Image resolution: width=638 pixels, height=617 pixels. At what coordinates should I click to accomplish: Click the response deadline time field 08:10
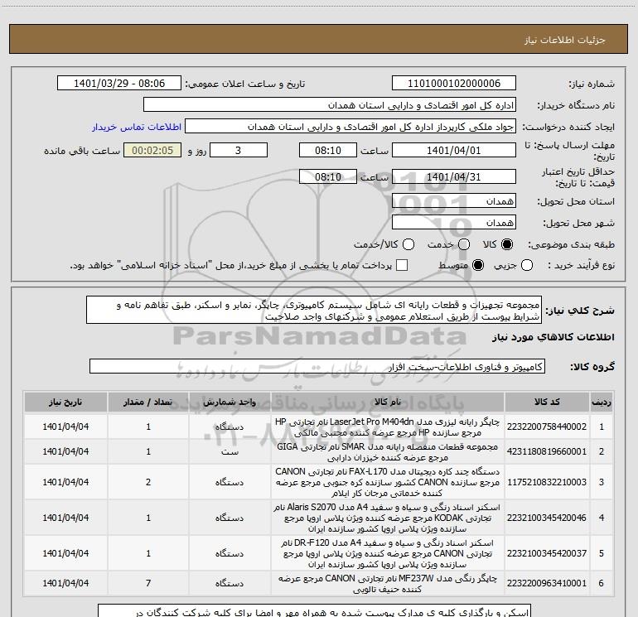coord(328,151)
